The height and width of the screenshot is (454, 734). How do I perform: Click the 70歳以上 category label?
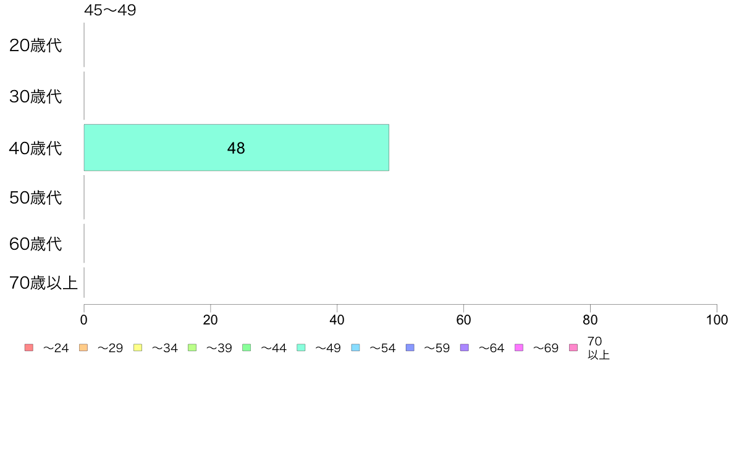point(43,283)
